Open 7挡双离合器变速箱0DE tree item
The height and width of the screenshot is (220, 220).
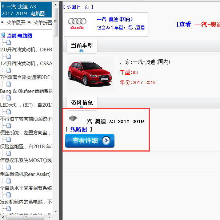pos(26,77)
